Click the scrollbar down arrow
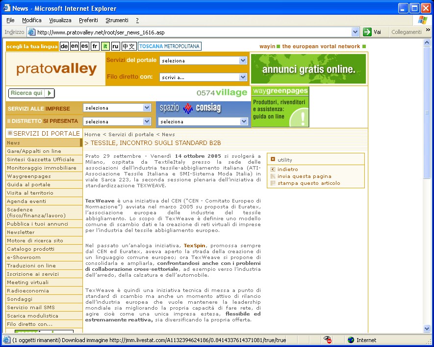Viewport: 434px width, 347px height. pyautogui.click(x=427, y=329)
